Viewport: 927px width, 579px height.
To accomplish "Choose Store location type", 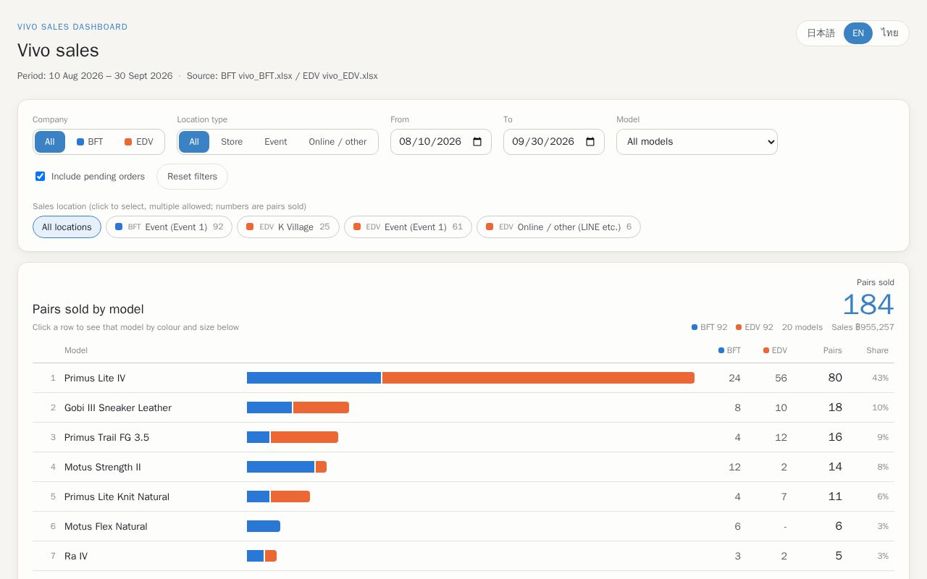I will pos(232,142).
